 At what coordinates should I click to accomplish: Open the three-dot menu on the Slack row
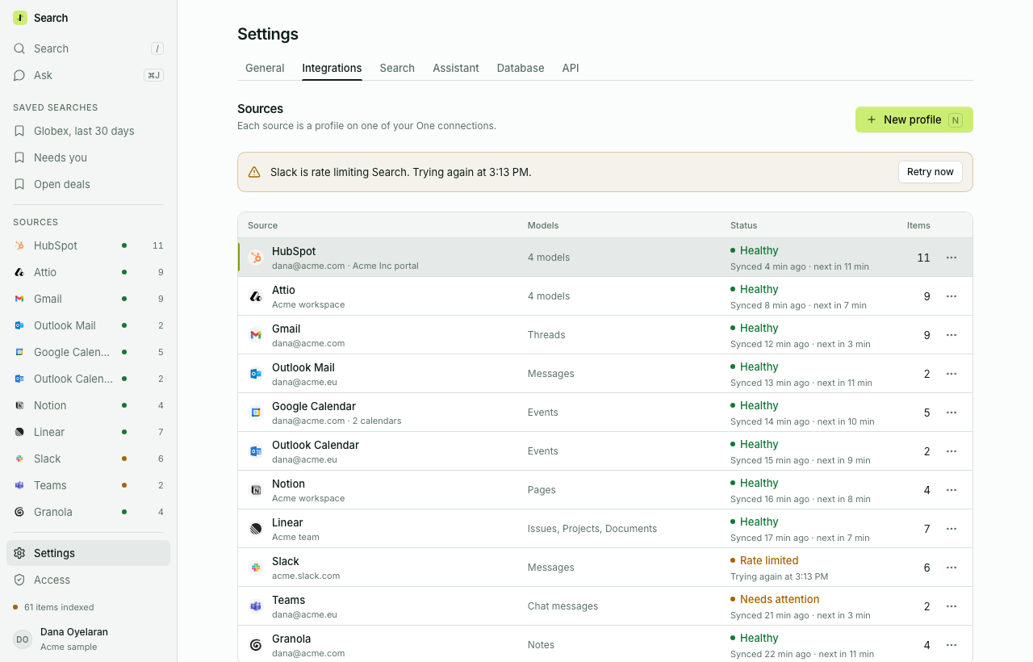[951, 568]
